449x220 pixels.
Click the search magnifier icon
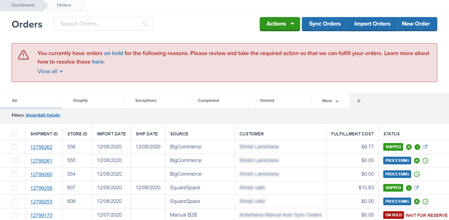[x=145, y=24]
